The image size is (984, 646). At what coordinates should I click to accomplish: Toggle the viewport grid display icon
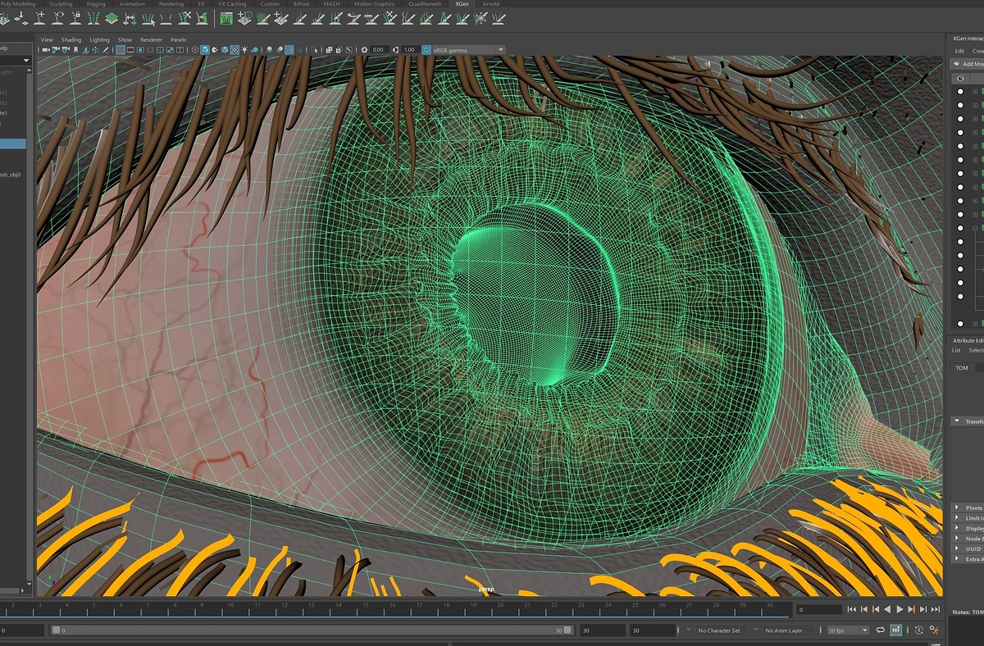click(x=120, y=50)
